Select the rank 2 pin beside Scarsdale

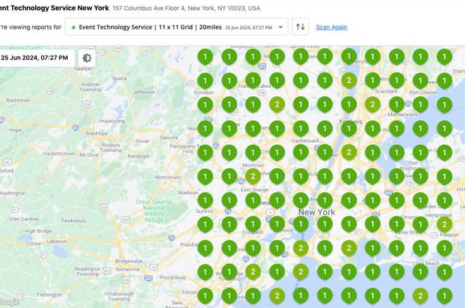pos(372,105)
